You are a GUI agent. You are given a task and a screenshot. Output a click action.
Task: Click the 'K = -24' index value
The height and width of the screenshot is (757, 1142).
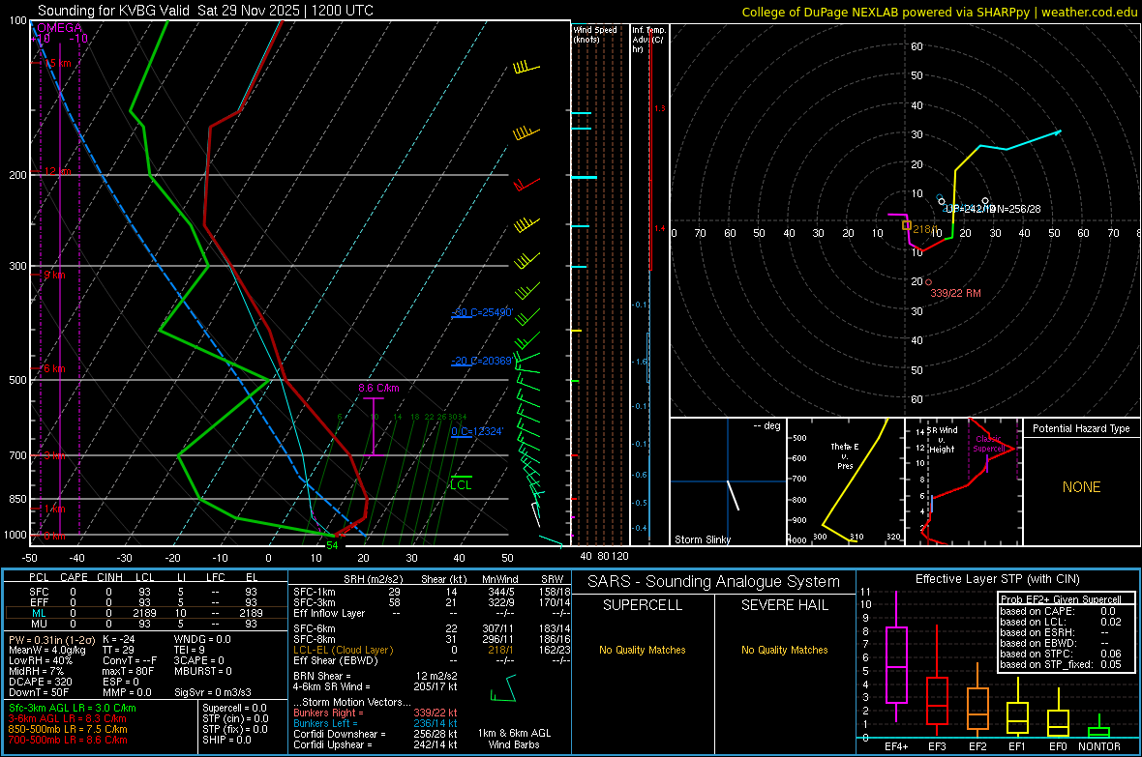(119, 639)
